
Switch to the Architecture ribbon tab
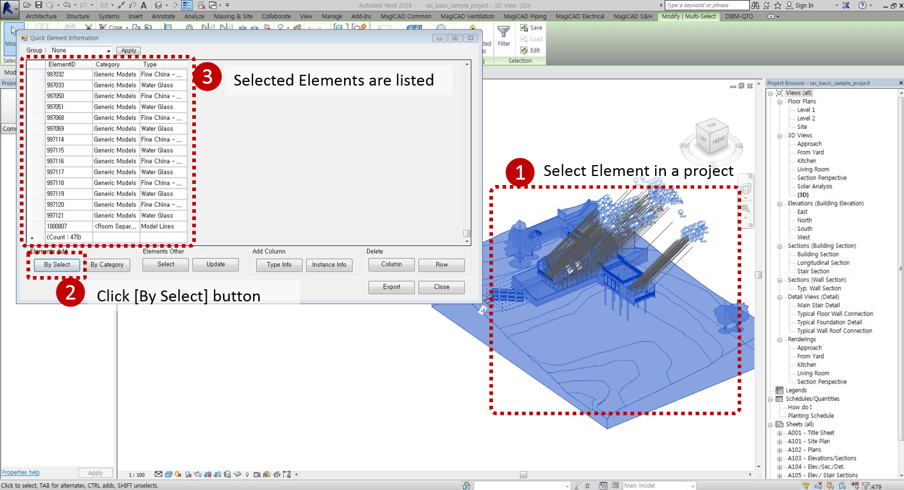coord(40,16)
